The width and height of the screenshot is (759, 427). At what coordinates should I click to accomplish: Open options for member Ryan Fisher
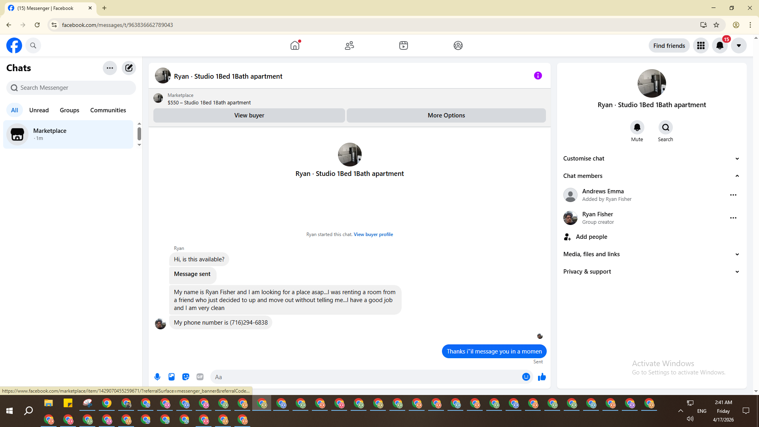(x=733, y=218)
